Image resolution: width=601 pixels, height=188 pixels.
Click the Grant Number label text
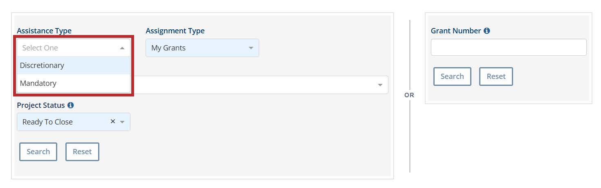coord(455,31)
